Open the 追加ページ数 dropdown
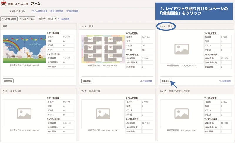Viewport: 235px width, 143px height. point(53,18)
